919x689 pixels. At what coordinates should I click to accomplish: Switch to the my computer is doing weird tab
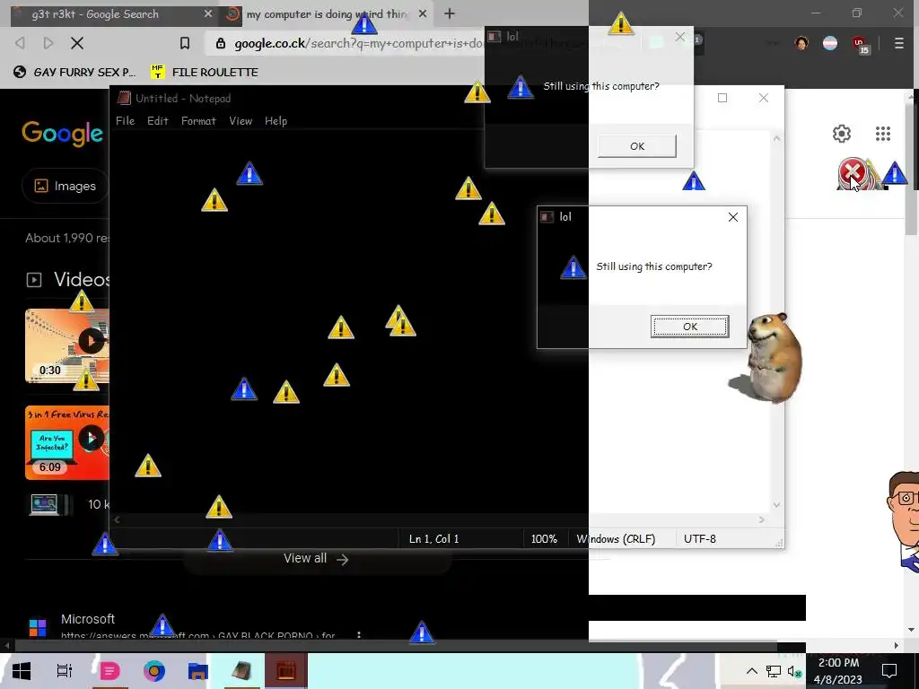point(328,14)
